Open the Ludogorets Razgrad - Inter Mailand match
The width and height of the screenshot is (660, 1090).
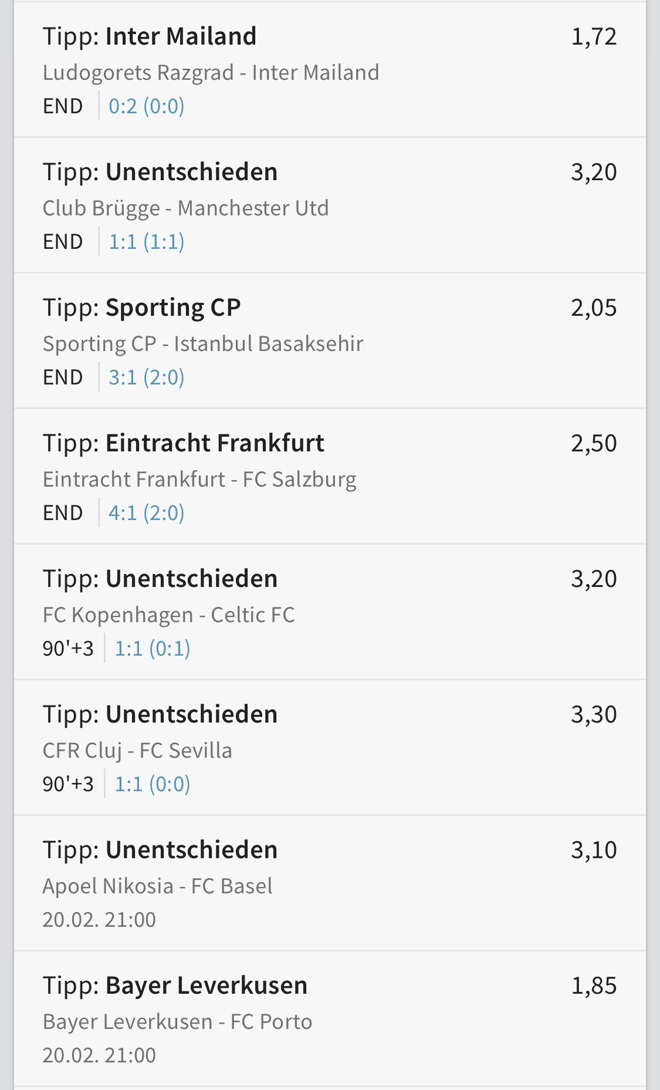point(211,73)
